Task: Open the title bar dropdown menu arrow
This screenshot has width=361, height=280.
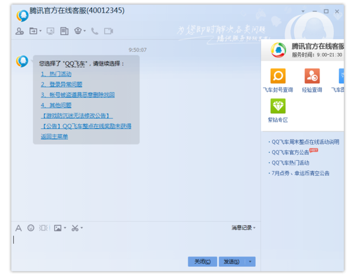Action: pos(303,11)
